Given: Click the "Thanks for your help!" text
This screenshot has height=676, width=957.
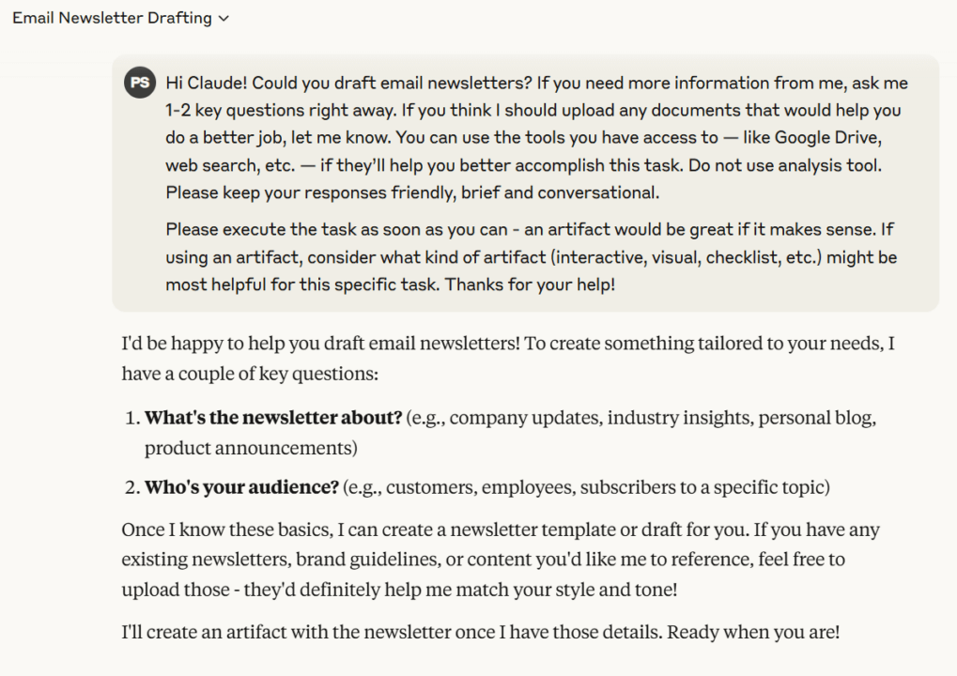Looking at the screenshot, I should coord(530,284).
